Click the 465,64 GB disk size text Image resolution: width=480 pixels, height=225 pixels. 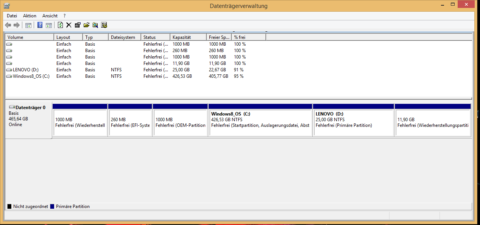(x=18, y=119)
